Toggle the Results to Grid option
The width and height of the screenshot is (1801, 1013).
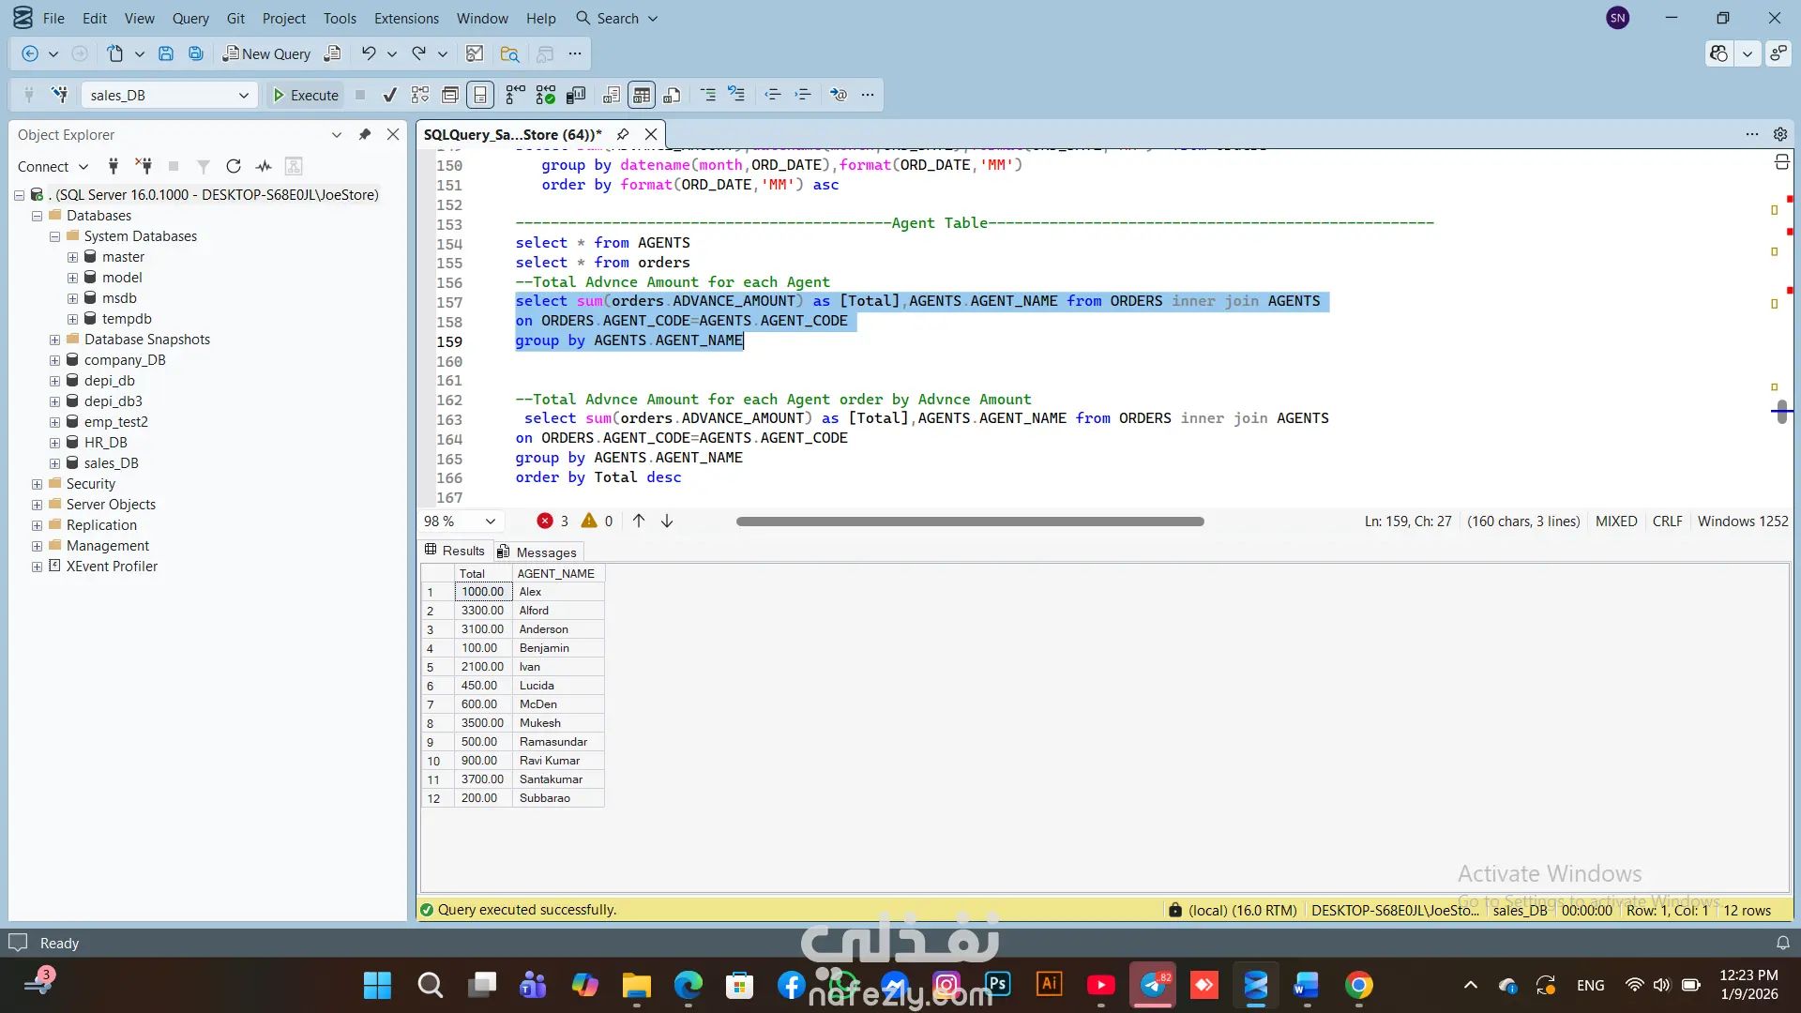[642, 95]
